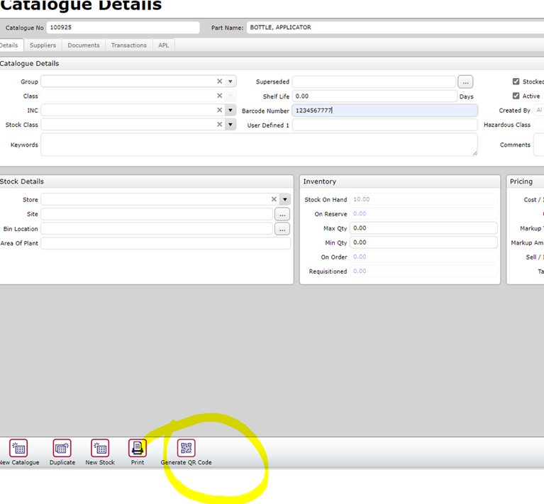
Task: Click the Max Qty input field
Action: pos(423,228)
